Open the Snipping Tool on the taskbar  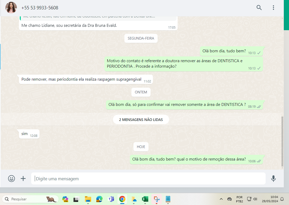(157, 199)
